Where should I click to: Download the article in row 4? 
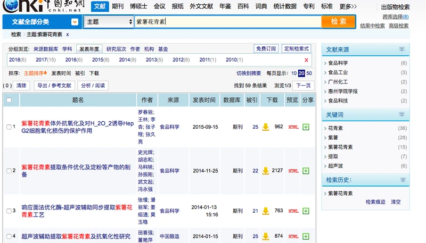pyautogui.click(x=266, y=237)
